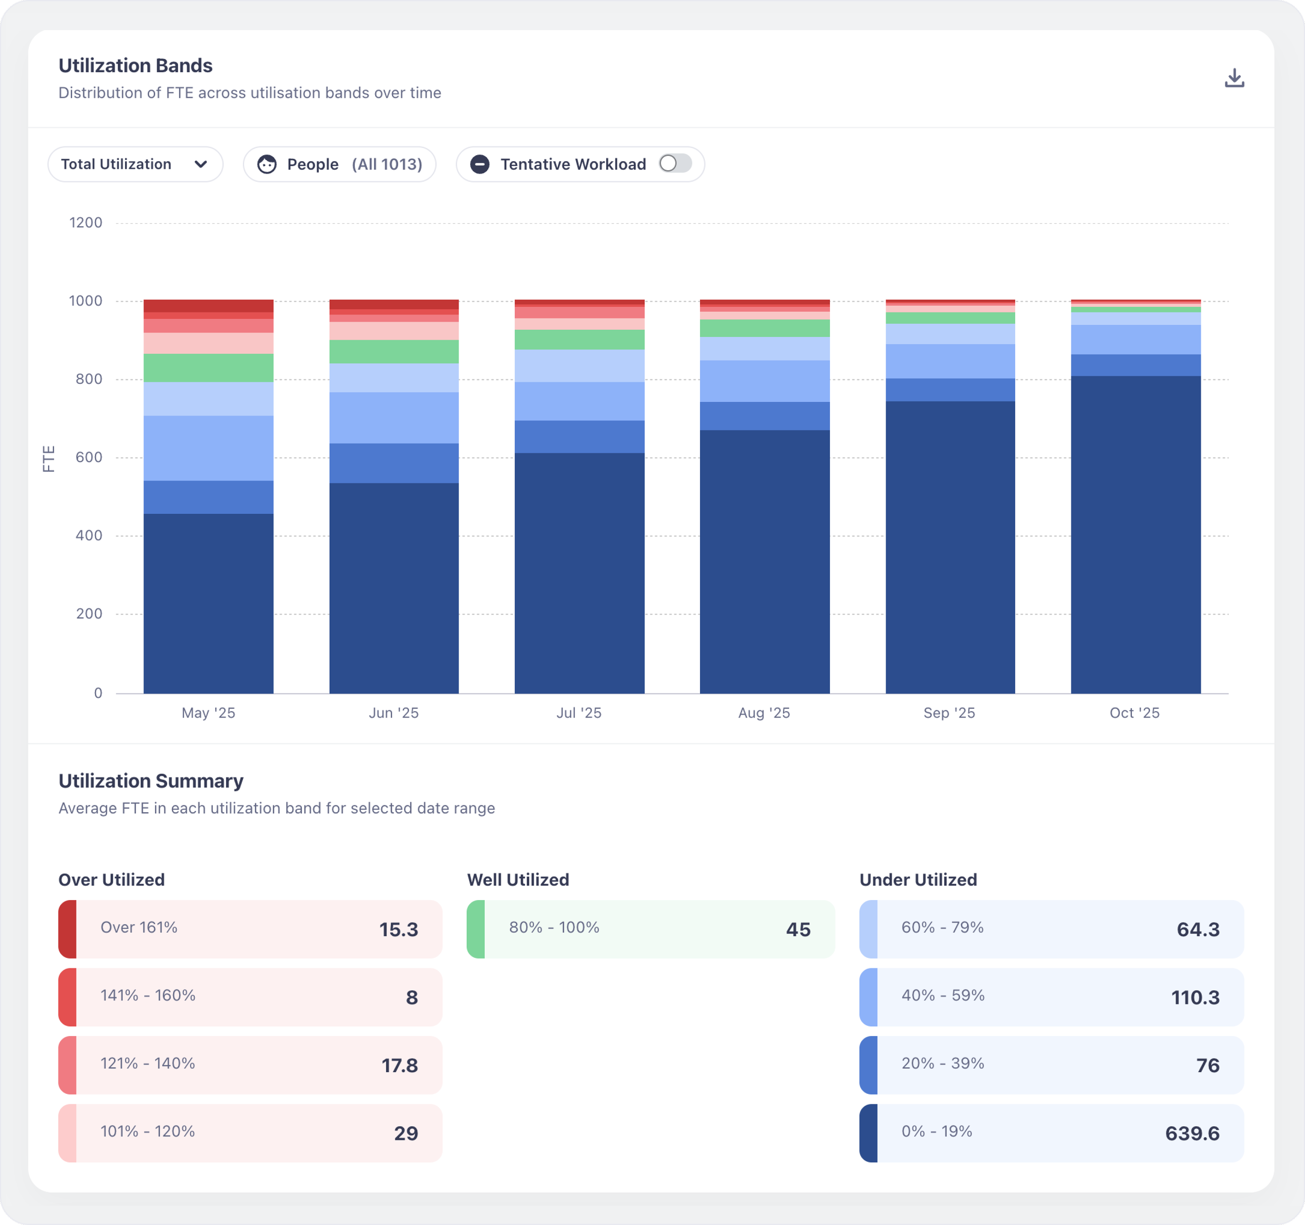Screen dimensions: 1305x1225
Task: Open the People (All 1013) filter
Action: click(339, 164)
